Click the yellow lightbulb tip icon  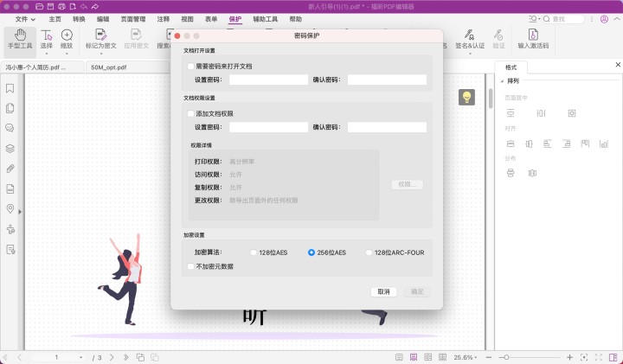point(467,97)
